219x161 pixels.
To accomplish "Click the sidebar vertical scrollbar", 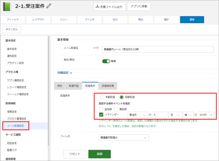I will point(48,91).
